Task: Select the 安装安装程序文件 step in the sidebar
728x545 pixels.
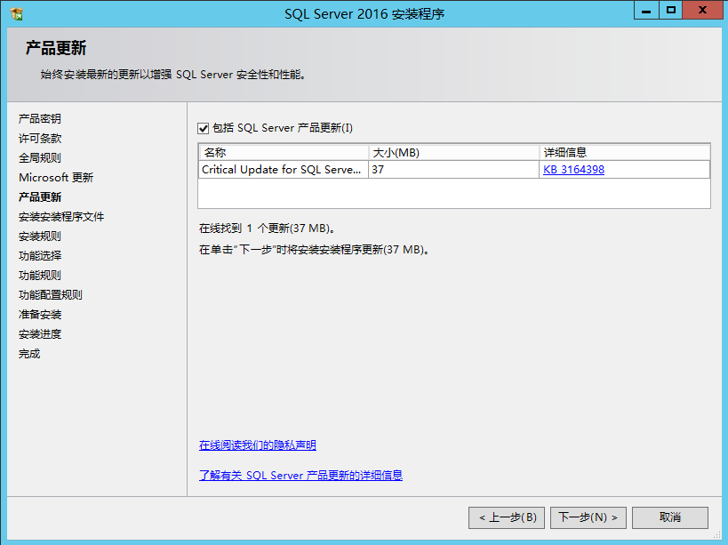Action: click(61, 216)
